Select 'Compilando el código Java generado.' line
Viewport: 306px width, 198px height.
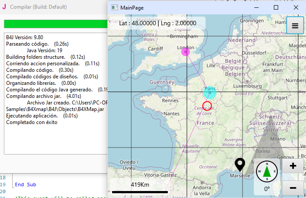57,90
